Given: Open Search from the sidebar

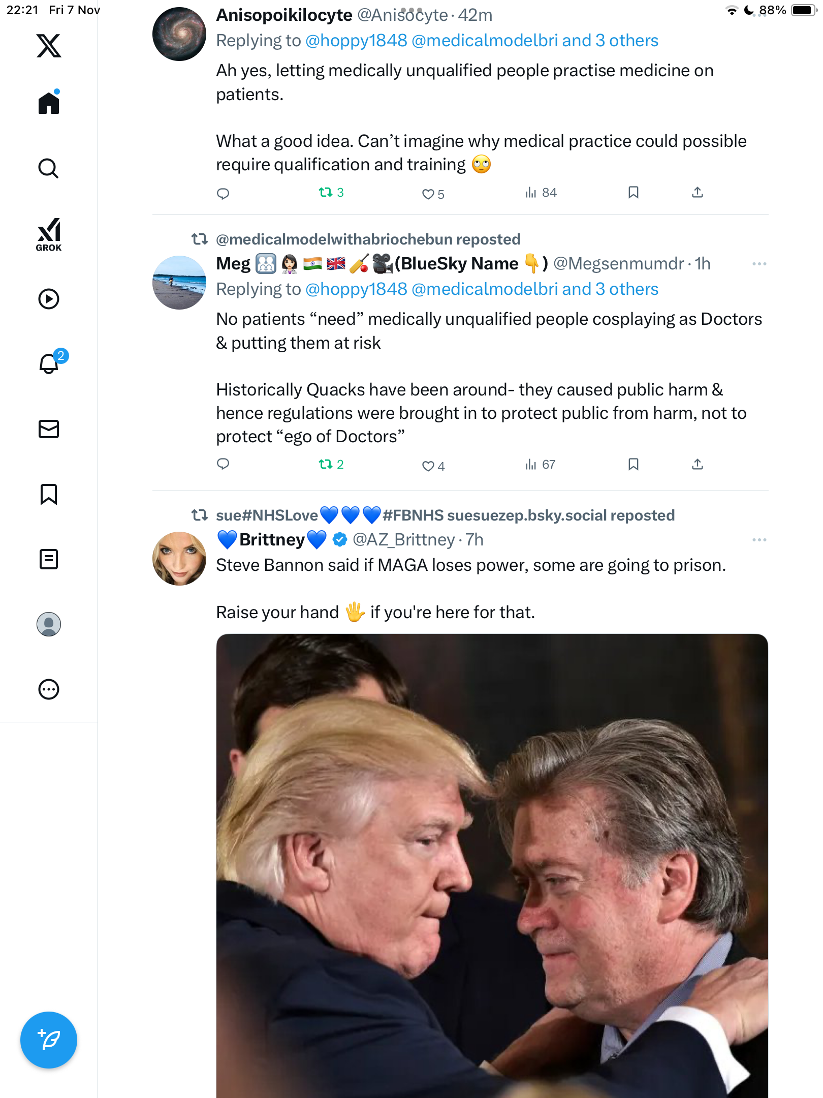Looking at the screenshot, I should [49, 168].
